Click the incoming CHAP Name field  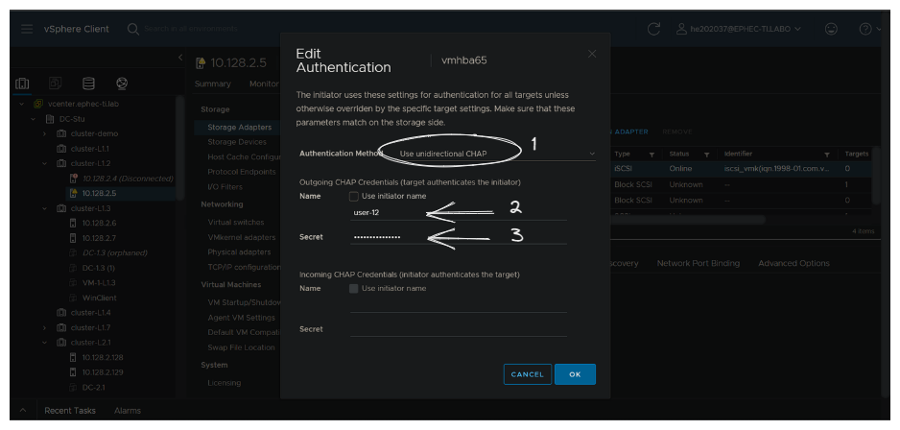click(458, 305)
